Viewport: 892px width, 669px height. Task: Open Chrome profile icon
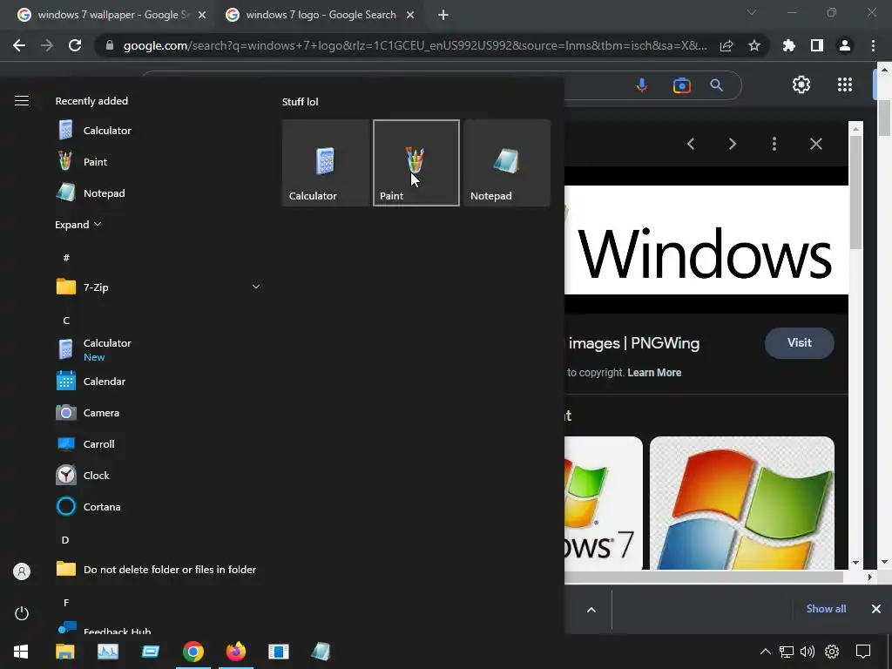click(x=845, y=45)
